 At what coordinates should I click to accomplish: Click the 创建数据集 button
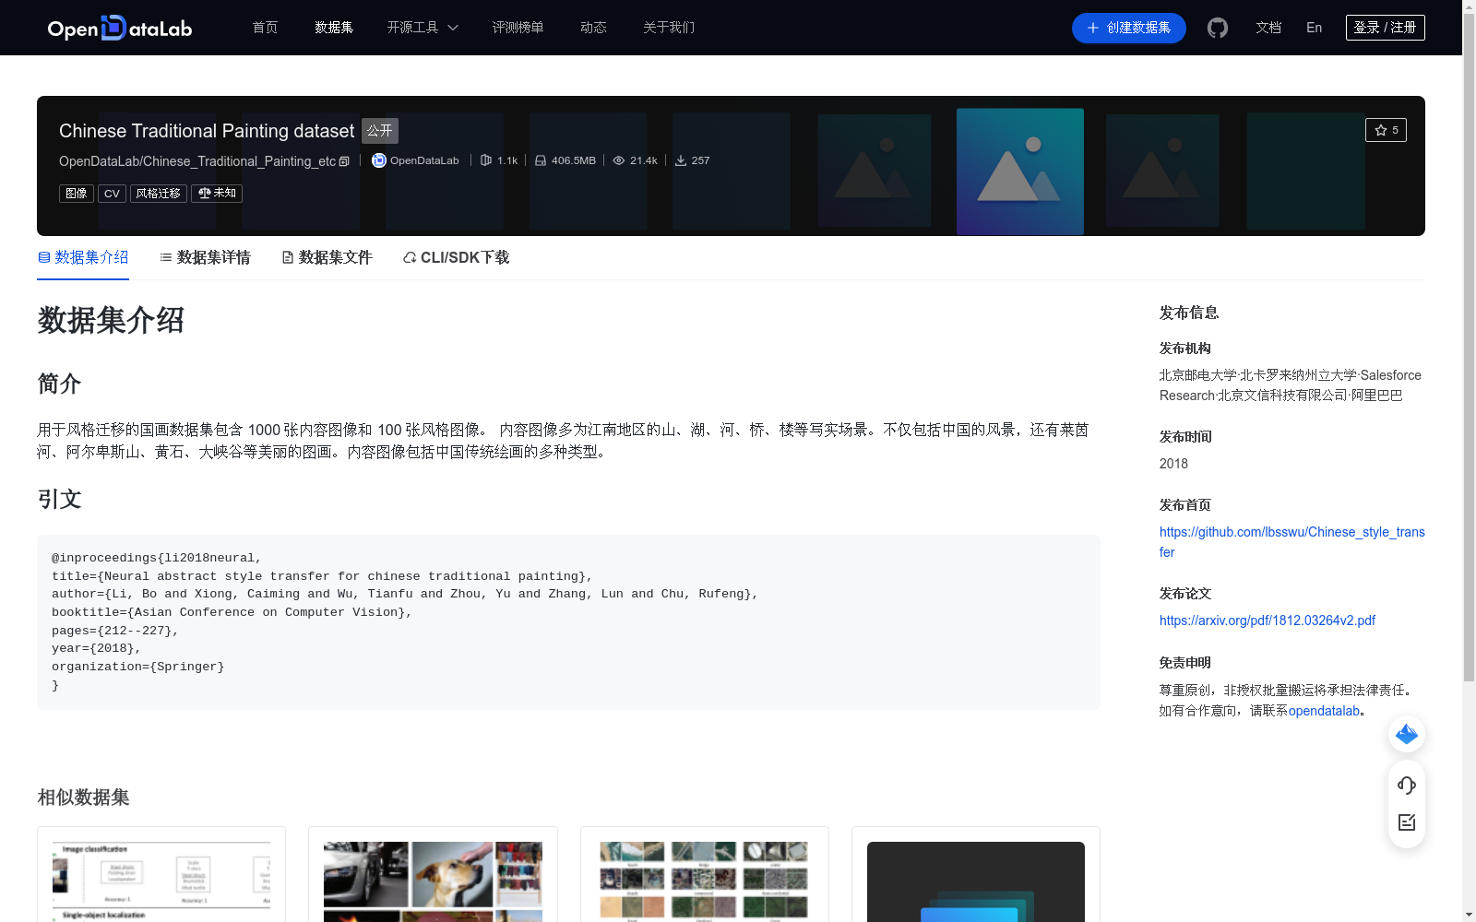1129,28
